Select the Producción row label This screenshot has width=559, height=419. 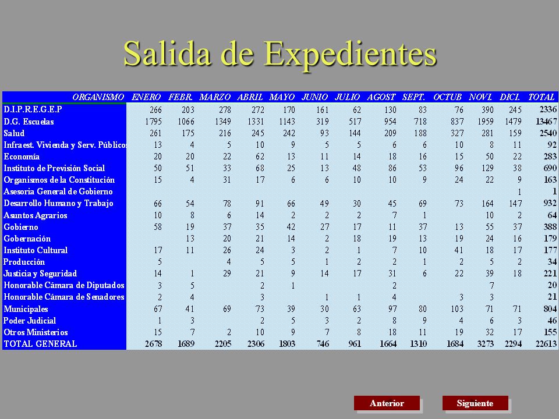24,262
